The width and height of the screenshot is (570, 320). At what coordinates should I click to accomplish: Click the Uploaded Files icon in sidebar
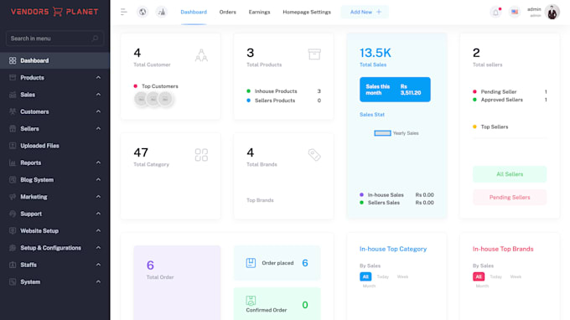[13, 146]
